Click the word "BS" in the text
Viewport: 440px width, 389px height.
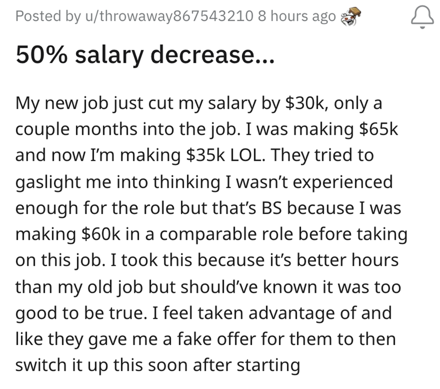click(280, 209)
